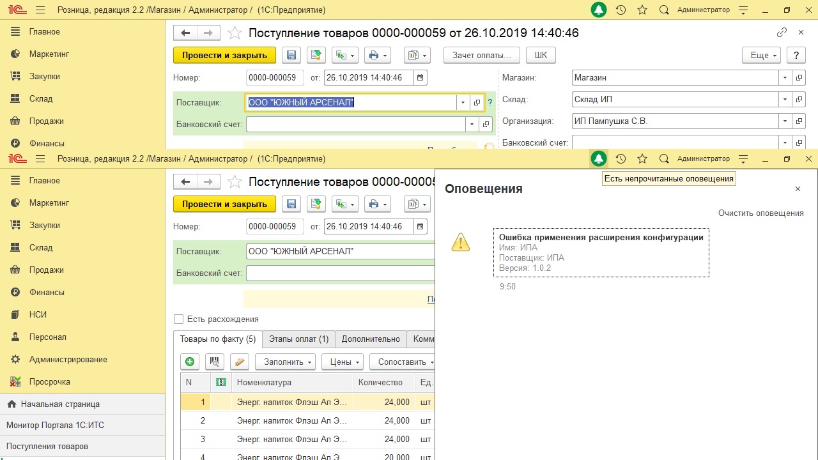This screenshot has width=818, height=460.
Task: Open the Заполнить dropdown
Action: tap(285, 362)
